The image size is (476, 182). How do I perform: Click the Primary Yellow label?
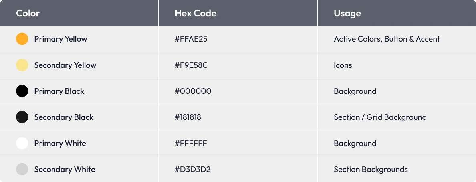pyautogui.click(x=61, y=39)
